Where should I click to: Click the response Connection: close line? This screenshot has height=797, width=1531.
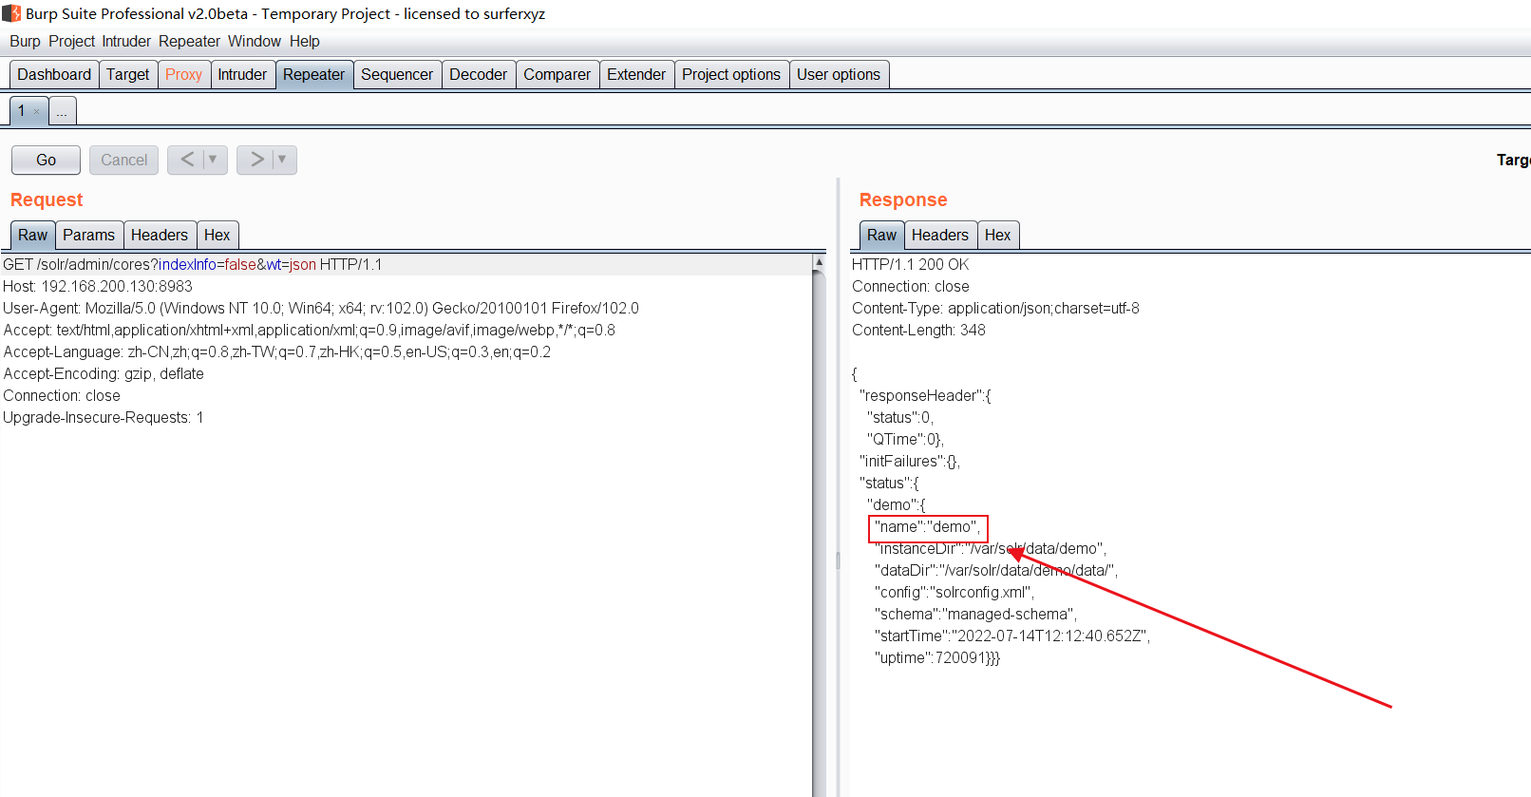(911, 286)
